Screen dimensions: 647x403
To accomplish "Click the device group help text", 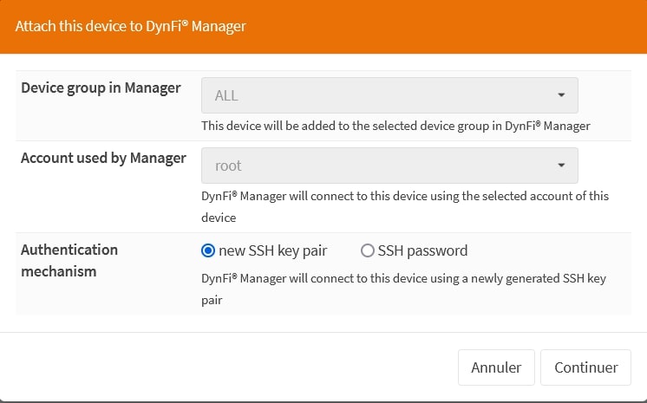I will point(395,126).
